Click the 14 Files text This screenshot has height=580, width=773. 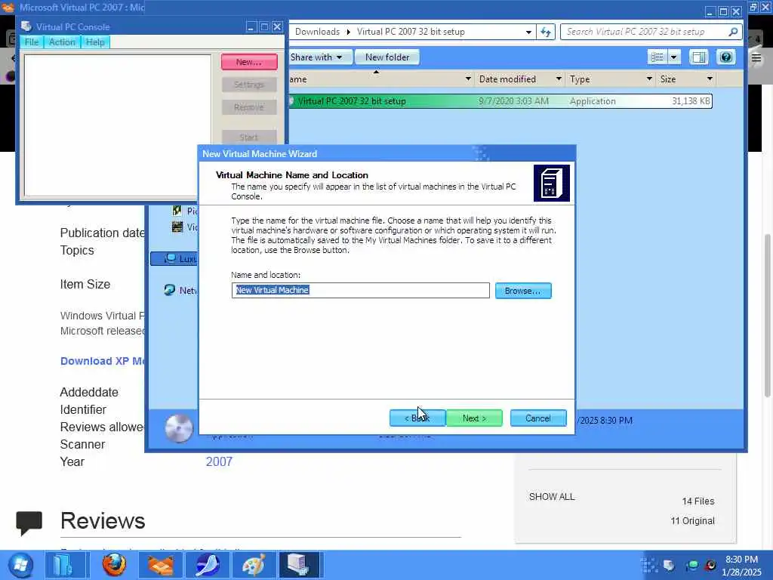click(x=698, y=501)
